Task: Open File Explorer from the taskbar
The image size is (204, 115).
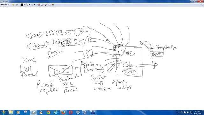Action: pyautogui.click(x=11, y=112)
